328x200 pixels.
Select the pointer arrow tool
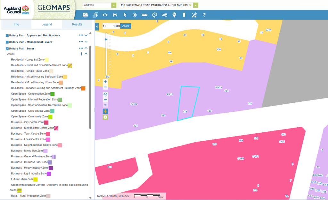click(x=125, y=15)
